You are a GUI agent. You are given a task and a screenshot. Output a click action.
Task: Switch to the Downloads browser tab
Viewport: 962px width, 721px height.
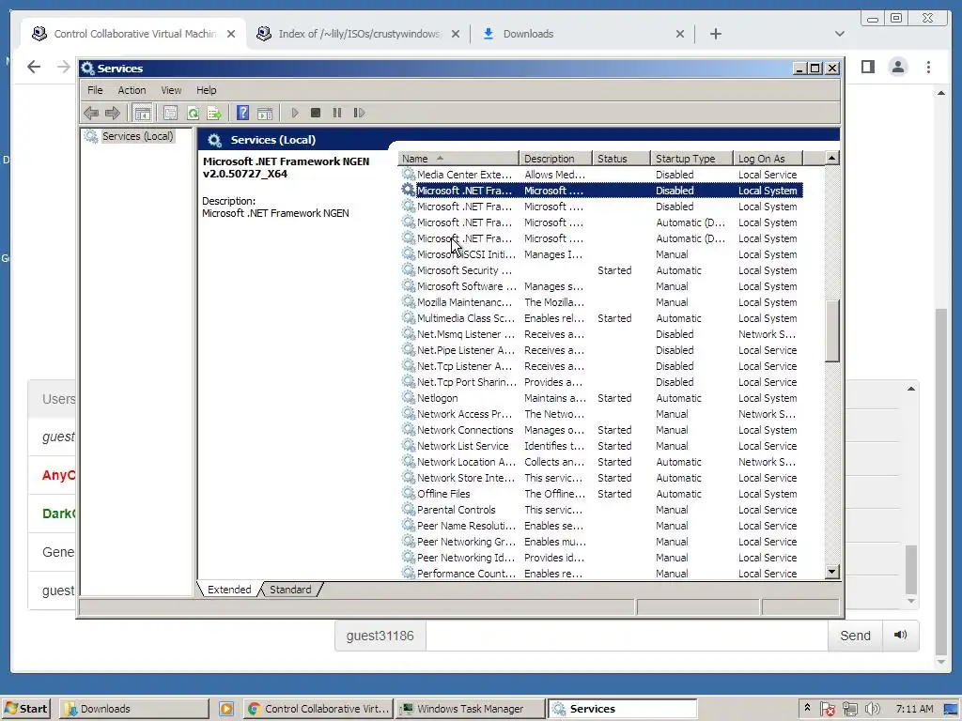click(582, 34)
